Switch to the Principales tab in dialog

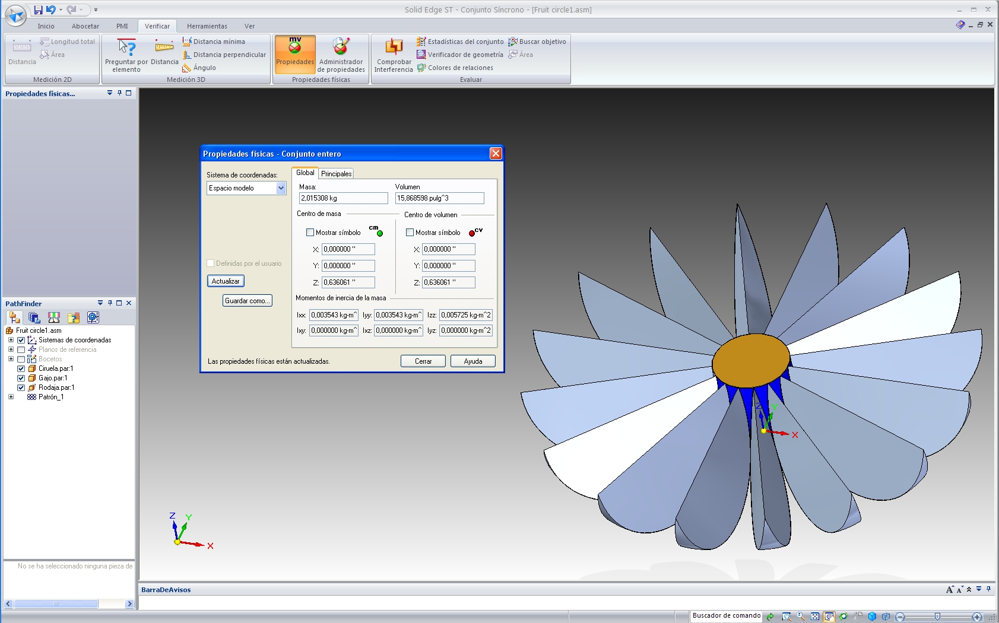point(337,174)
